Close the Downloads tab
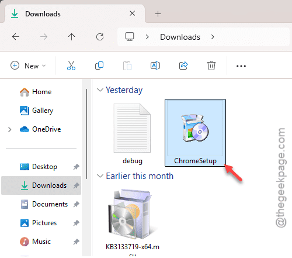 [133, 13]
